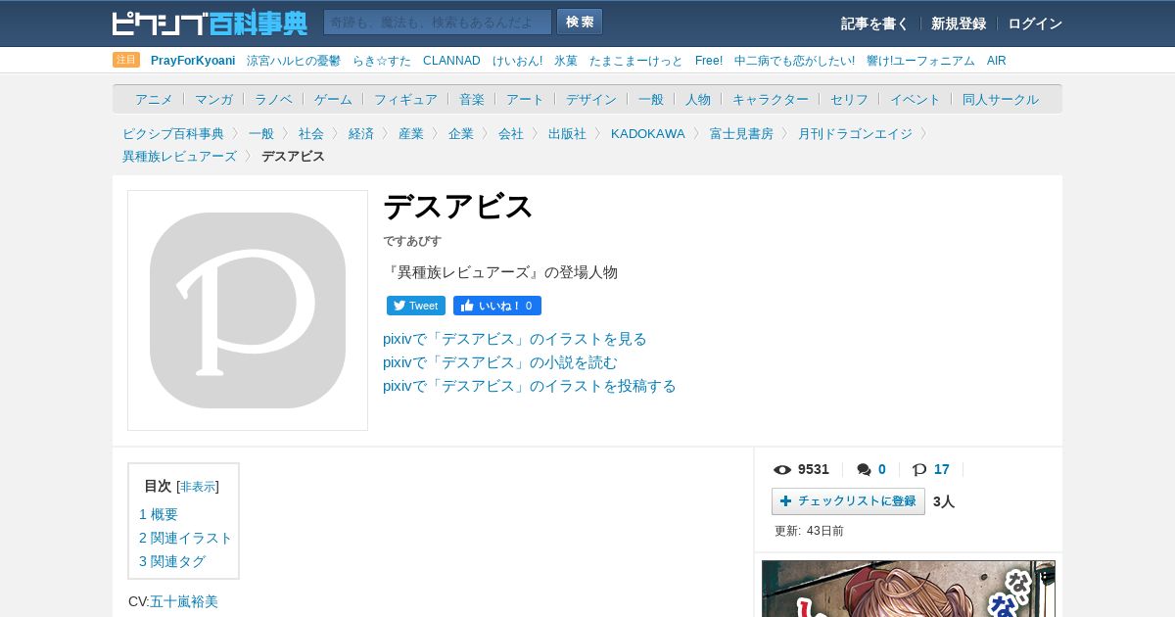Select the ゲーム category menu item
Viewport: 1175px width, 617px height.
point(333,99)
